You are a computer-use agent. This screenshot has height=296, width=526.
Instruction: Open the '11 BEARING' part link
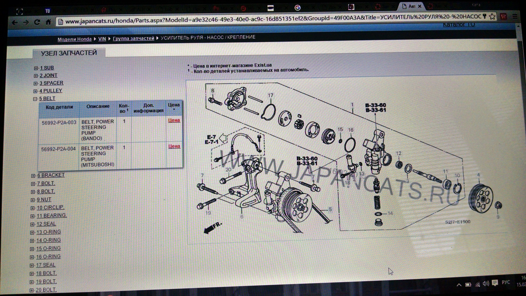[x=52, y=215]
